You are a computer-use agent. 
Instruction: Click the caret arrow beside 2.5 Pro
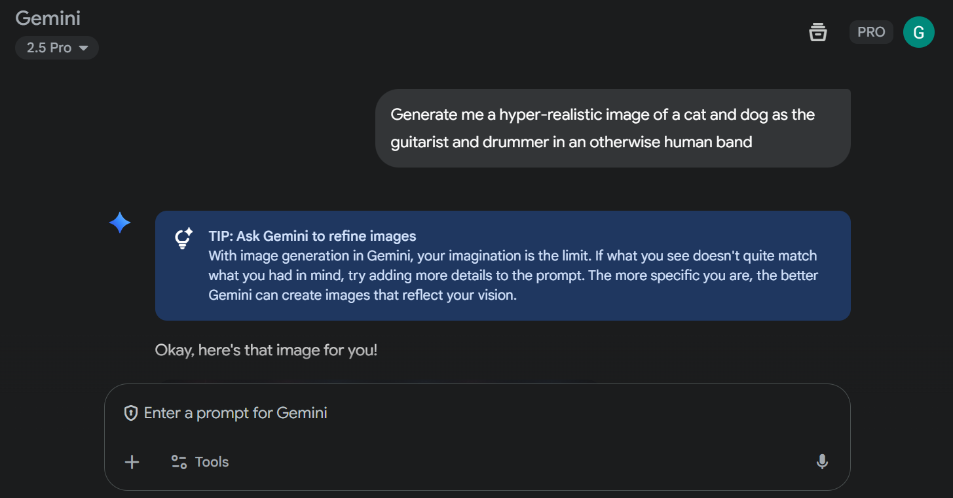coord(83,48)
